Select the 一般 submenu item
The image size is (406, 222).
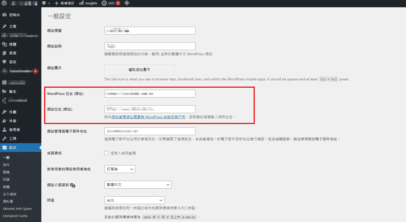click(x=6, y=157)
